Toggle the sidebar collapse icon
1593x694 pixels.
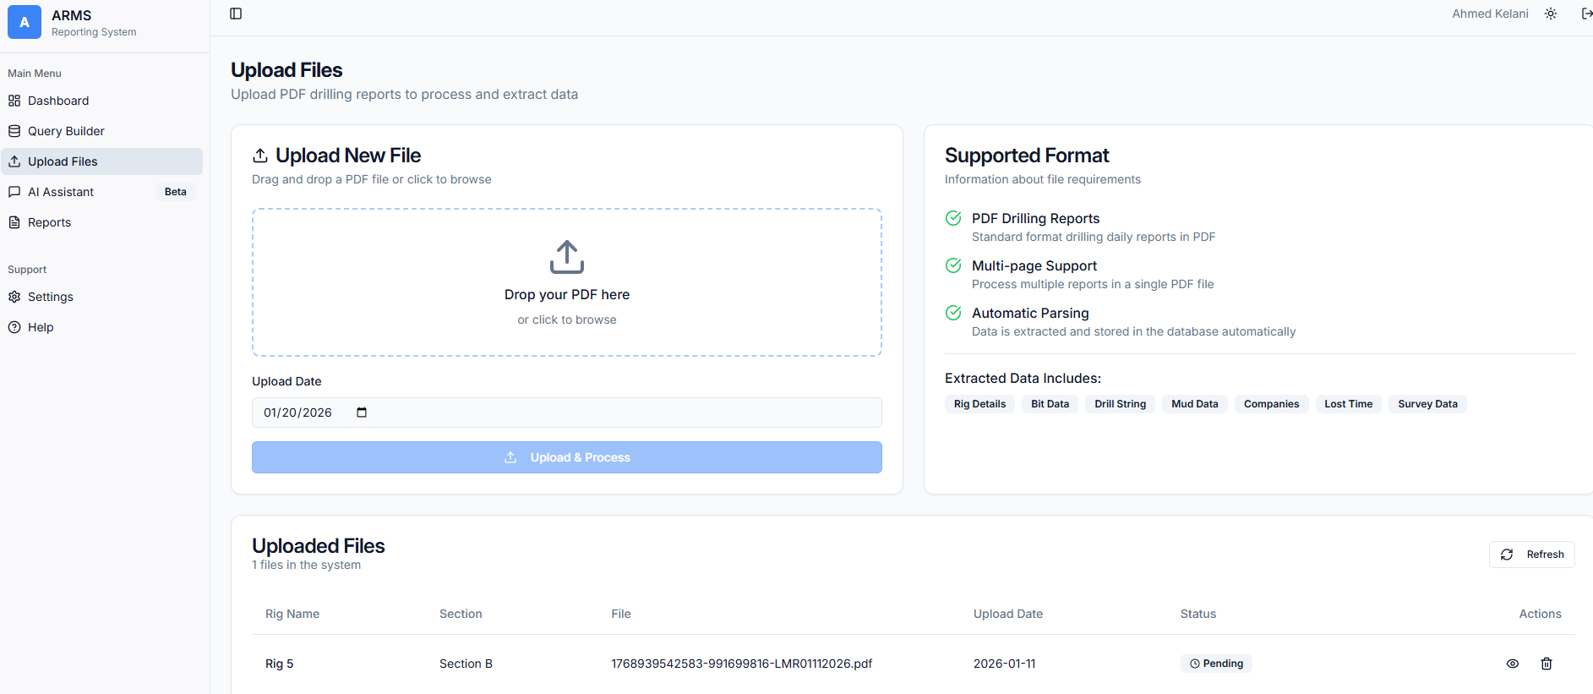pyautogui.click(x=236, y=14)
